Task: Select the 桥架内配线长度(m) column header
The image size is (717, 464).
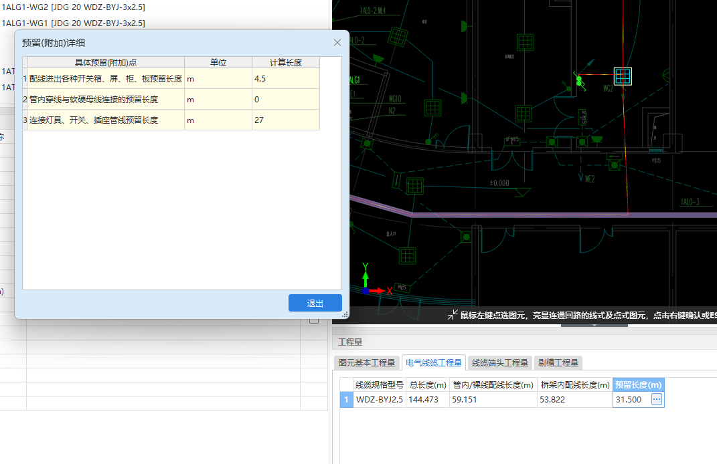Action: pyautogui.click(x=575, y=385)
